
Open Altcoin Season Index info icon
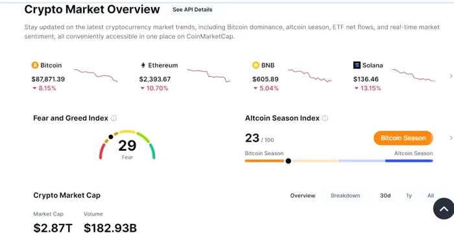325,118
